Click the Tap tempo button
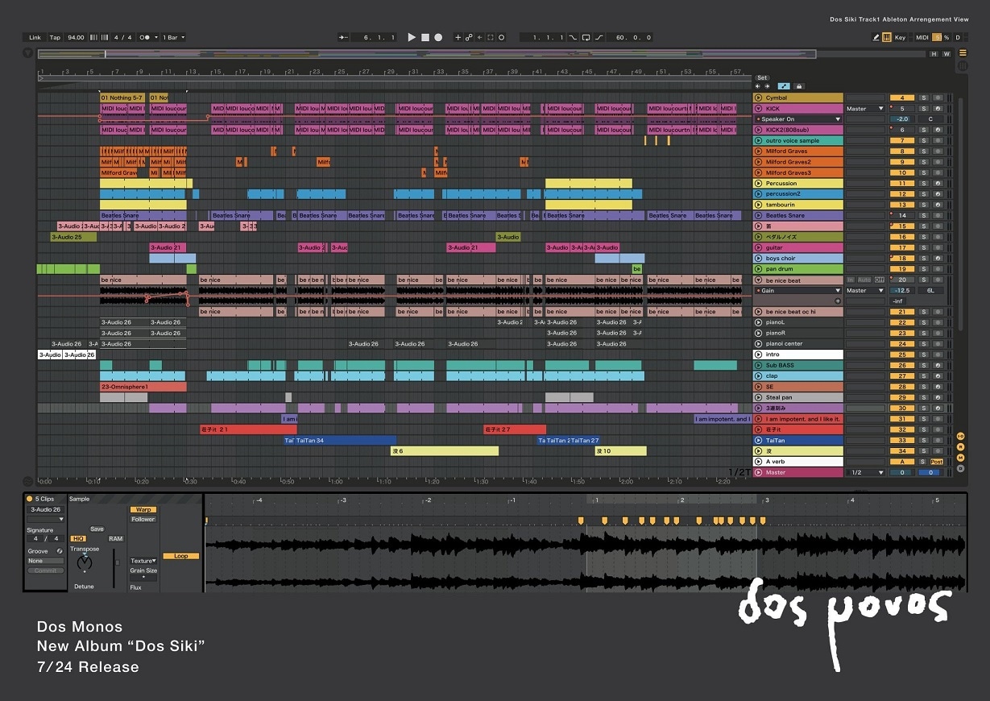The height and width of the screenshot is (701, 990). tap(55, 37)
